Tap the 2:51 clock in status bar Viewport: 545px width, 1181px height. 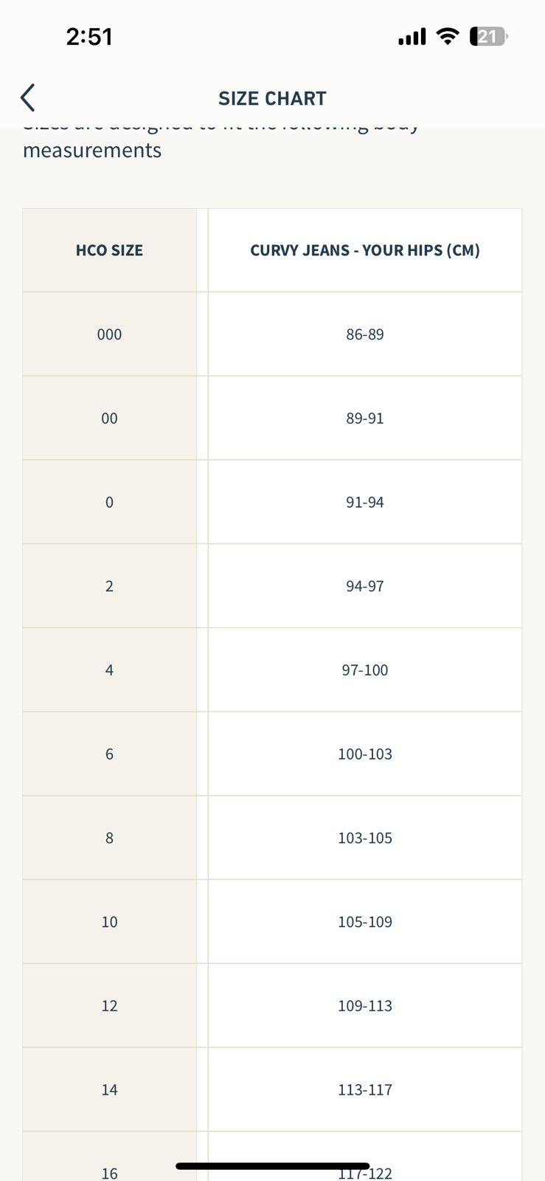(x=89, y=36)
